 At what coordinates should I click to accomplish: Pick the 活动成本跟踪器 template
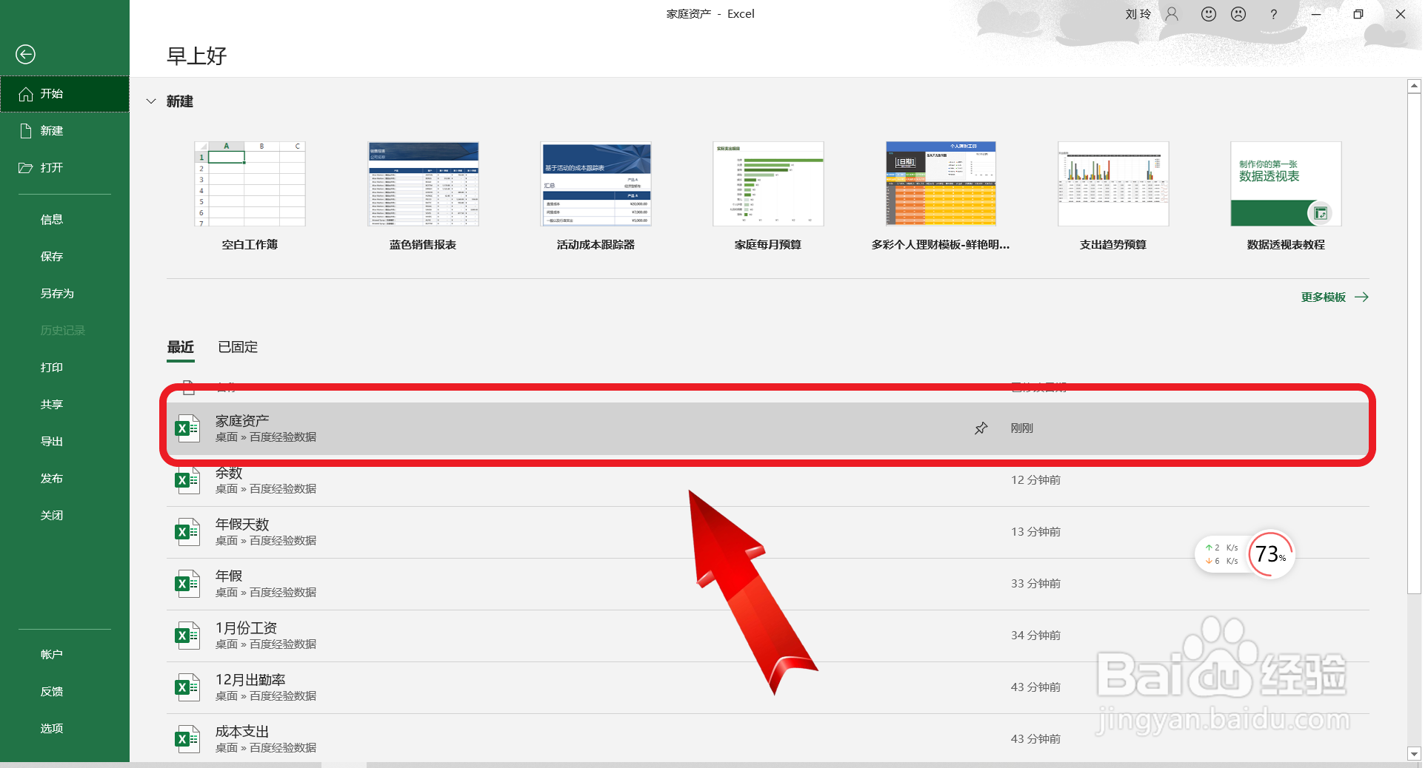coord(595,184)
